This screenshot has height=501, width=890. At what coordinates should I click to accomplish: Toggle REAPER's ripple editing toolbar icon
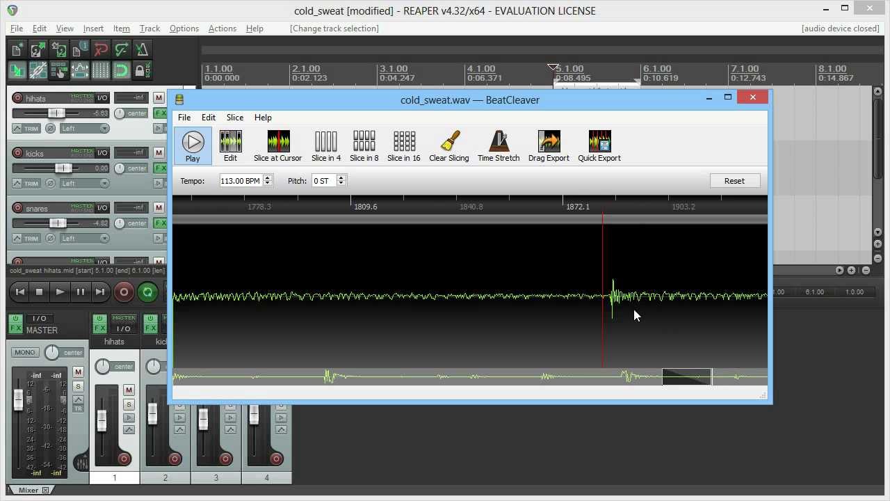(x=59, y=70)
